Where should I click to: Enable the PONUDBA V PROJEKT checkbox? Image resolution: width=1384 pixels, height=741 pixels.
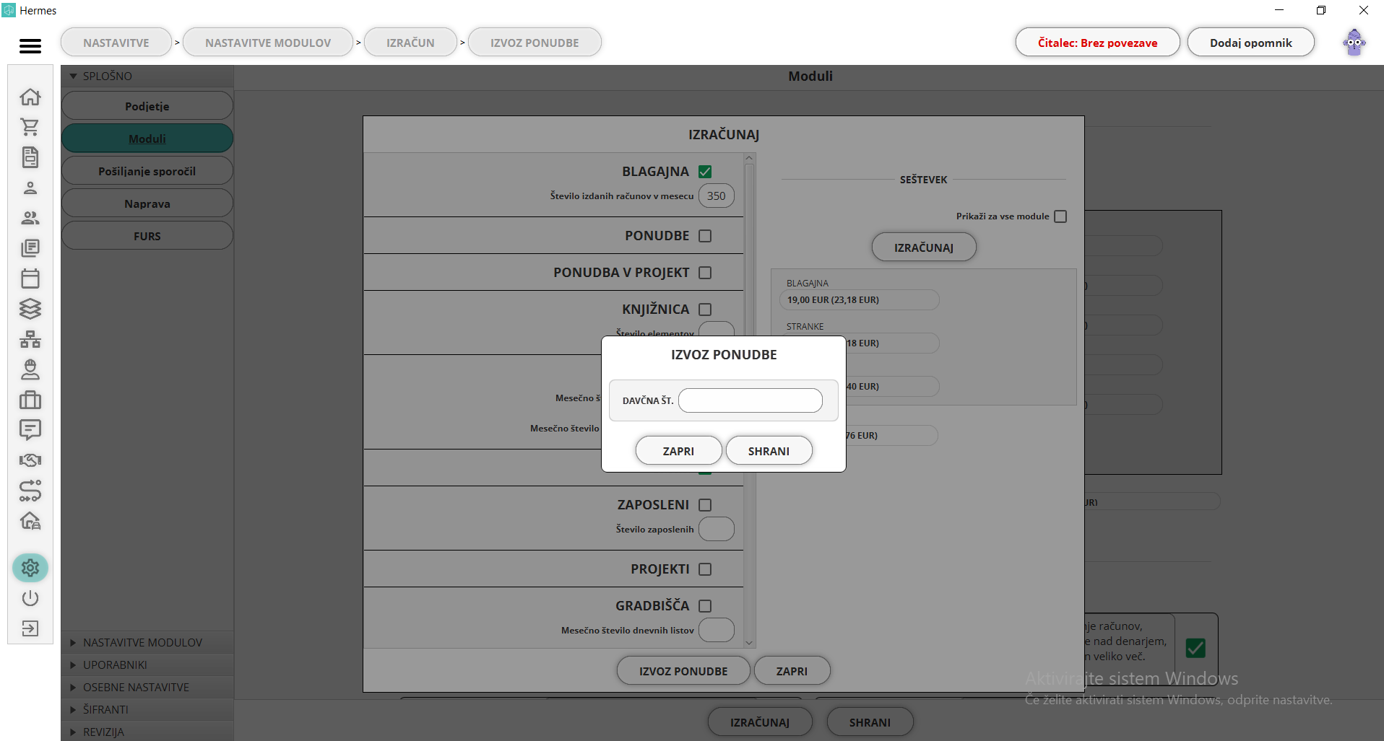pyautogui.click(x=705, y=273)
